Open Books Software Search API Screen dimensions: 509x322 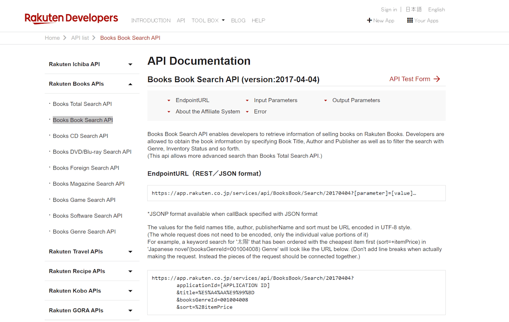(87, 216)
